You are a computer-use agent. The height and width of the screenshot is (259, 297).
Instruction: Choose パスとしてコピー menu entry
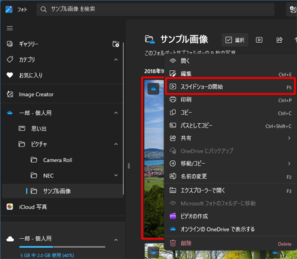click(x=230, y=125)
